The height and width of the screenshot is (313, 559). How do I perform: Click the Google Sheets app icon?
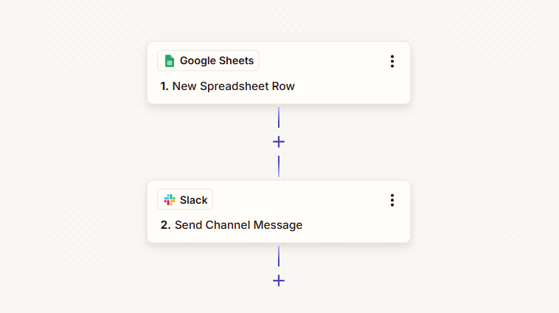click(x=170, y=61)
